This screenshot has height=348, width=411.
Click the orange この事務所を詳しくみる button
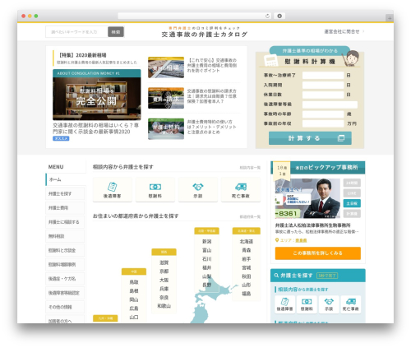pyautogui.click(x=318, y=253)
